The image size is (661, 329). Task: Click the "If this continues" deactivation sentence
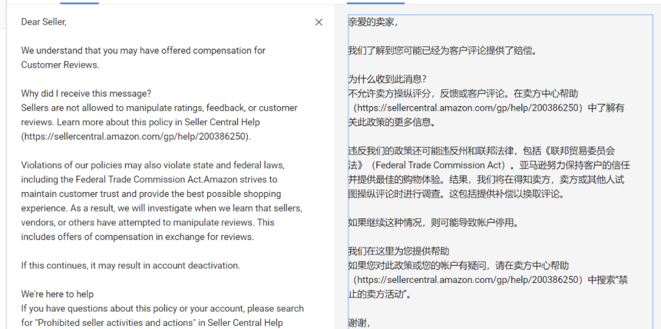tap(131, 265)
